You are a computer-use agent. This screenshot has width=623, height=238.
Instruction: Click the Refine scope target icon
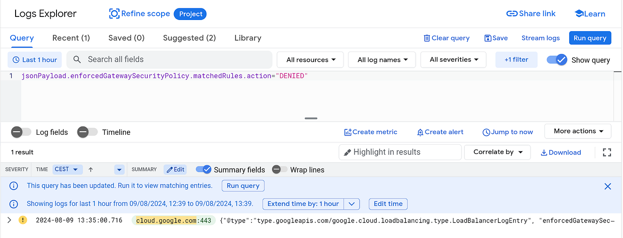pyautogui.click(x=114, y=14)
